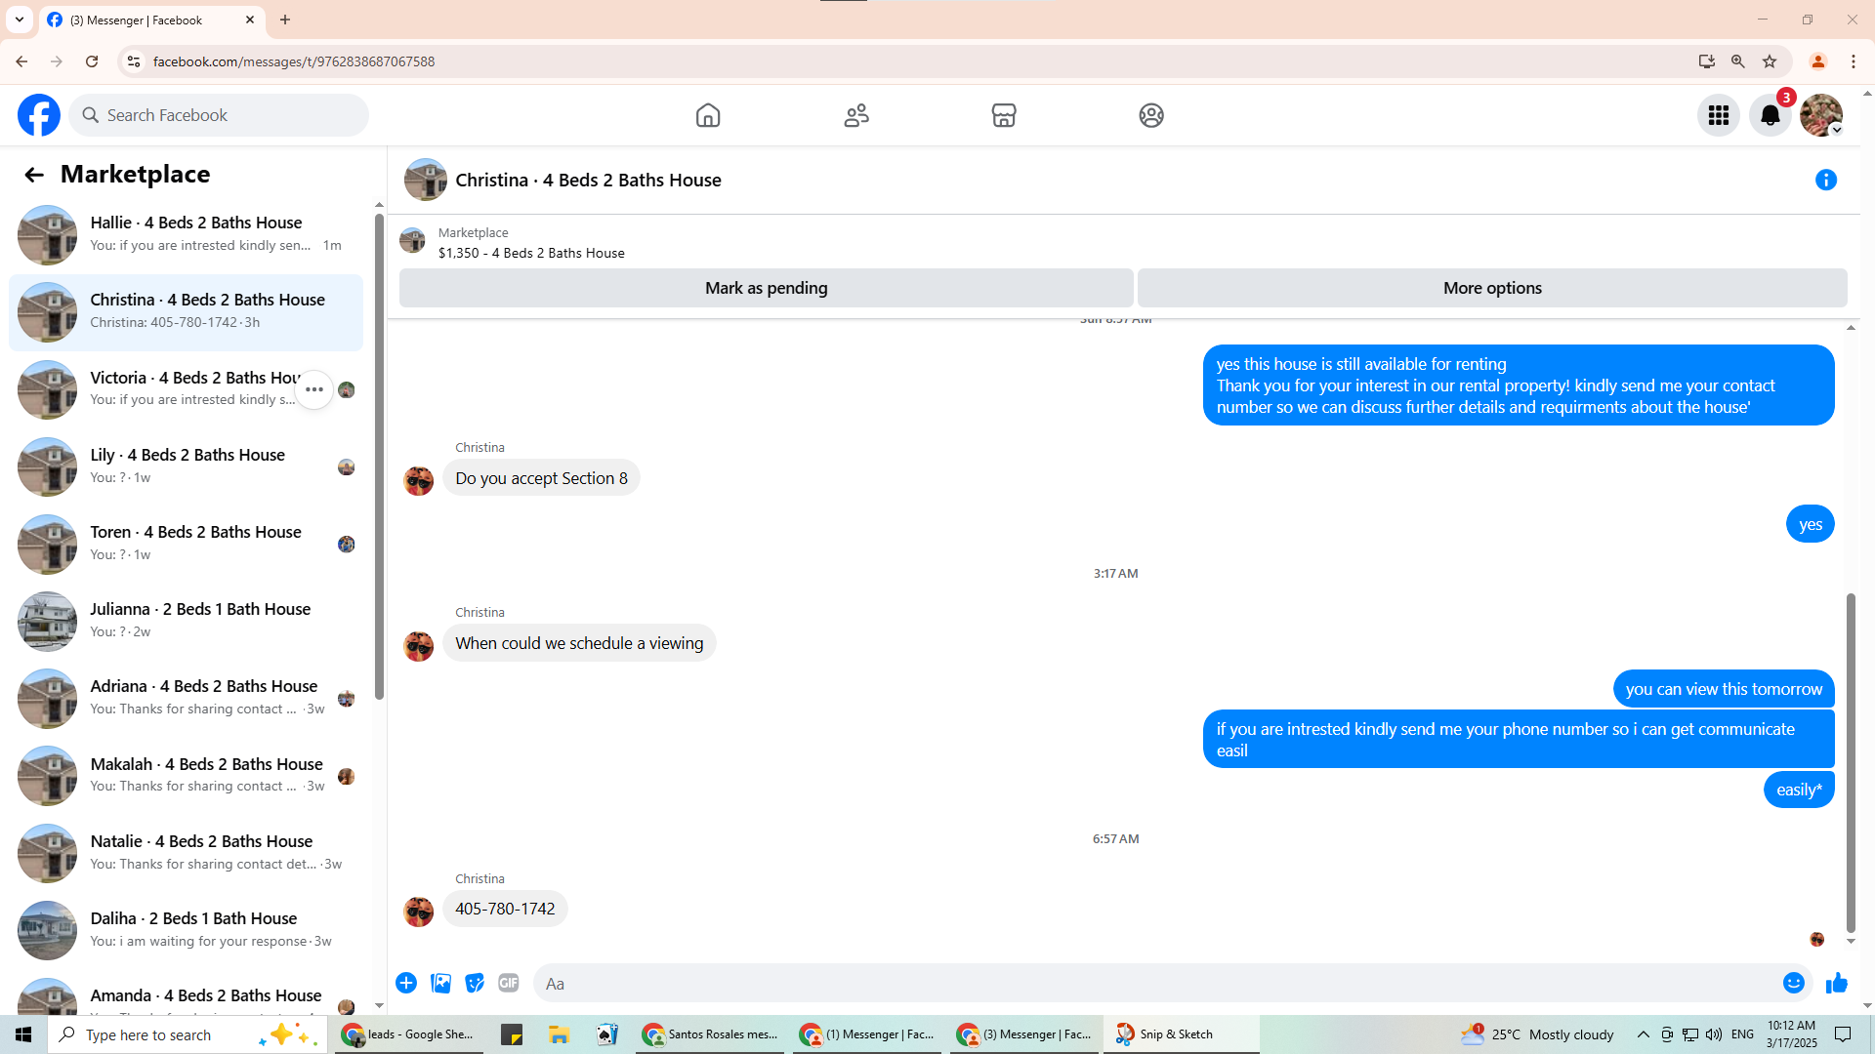Click Christina's avatar beside the phone number message
This screenshot has width=1875, height=1054.
(x=418, y=912)
